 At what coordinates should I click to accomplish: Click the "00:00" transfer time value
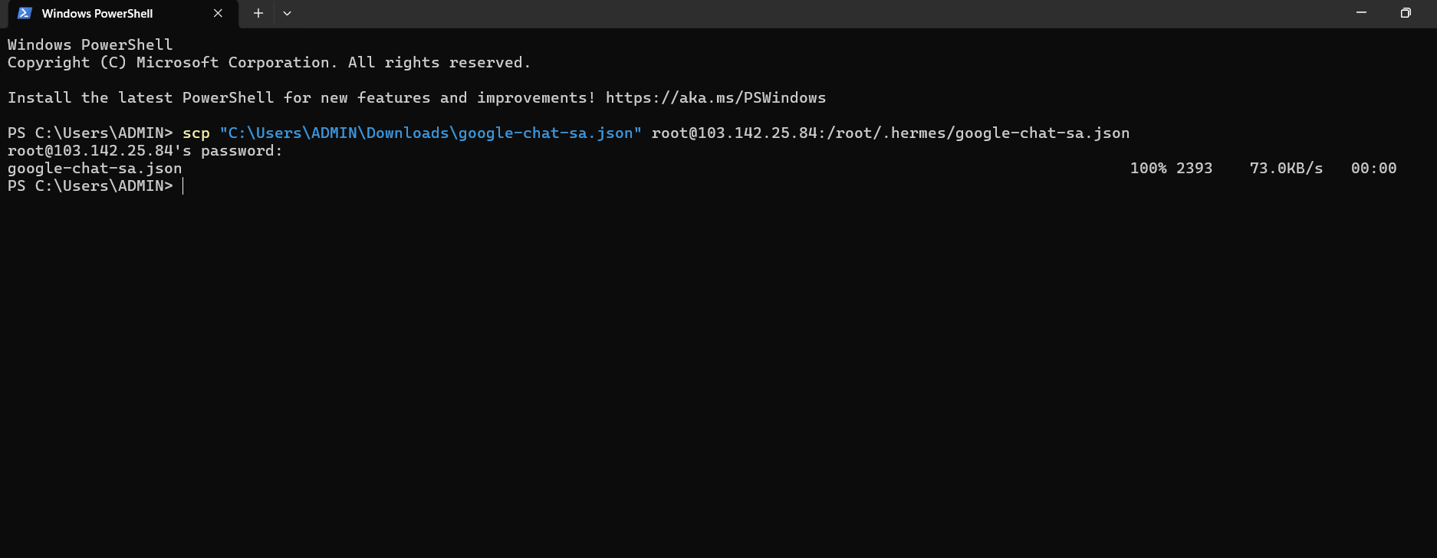tap(1373, 168)
